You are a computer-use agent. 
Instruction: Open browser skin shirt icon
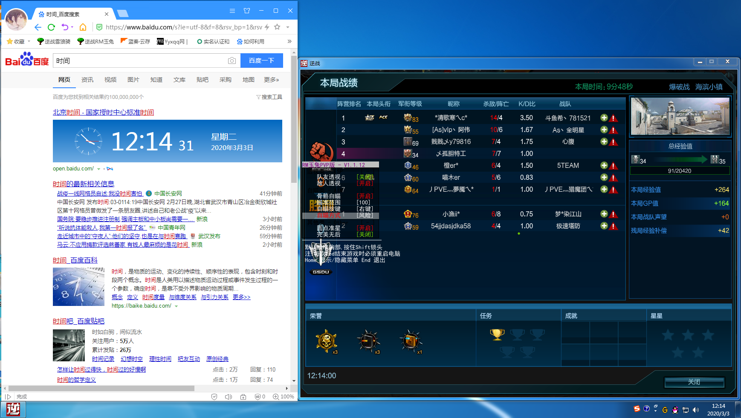click(x=247, y=11)
